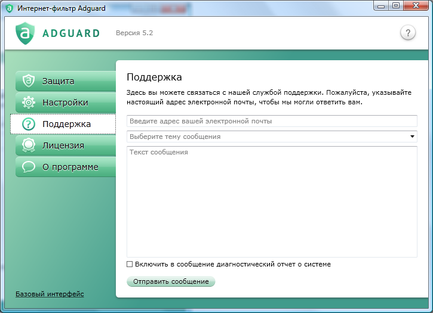Image resolution: width=433 pixels, height=313 pixels.
Task: Click the Поддержка heading in content panel
Action: (154, 78)
